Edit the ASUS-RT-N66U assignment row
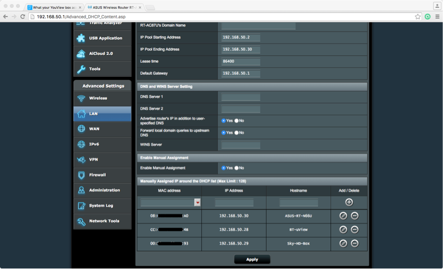The image size is (443, 269). tap(343, 216)
